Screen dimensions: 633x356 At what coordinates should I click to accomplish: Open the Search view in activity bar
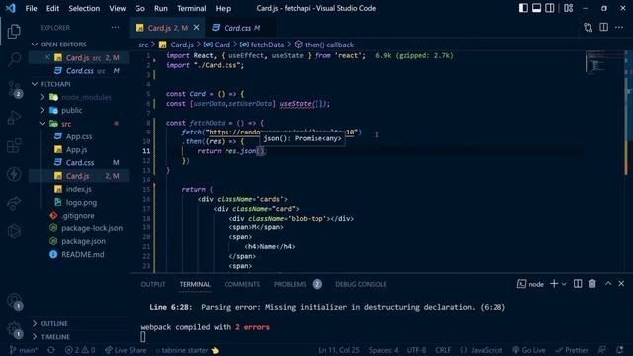14,59
